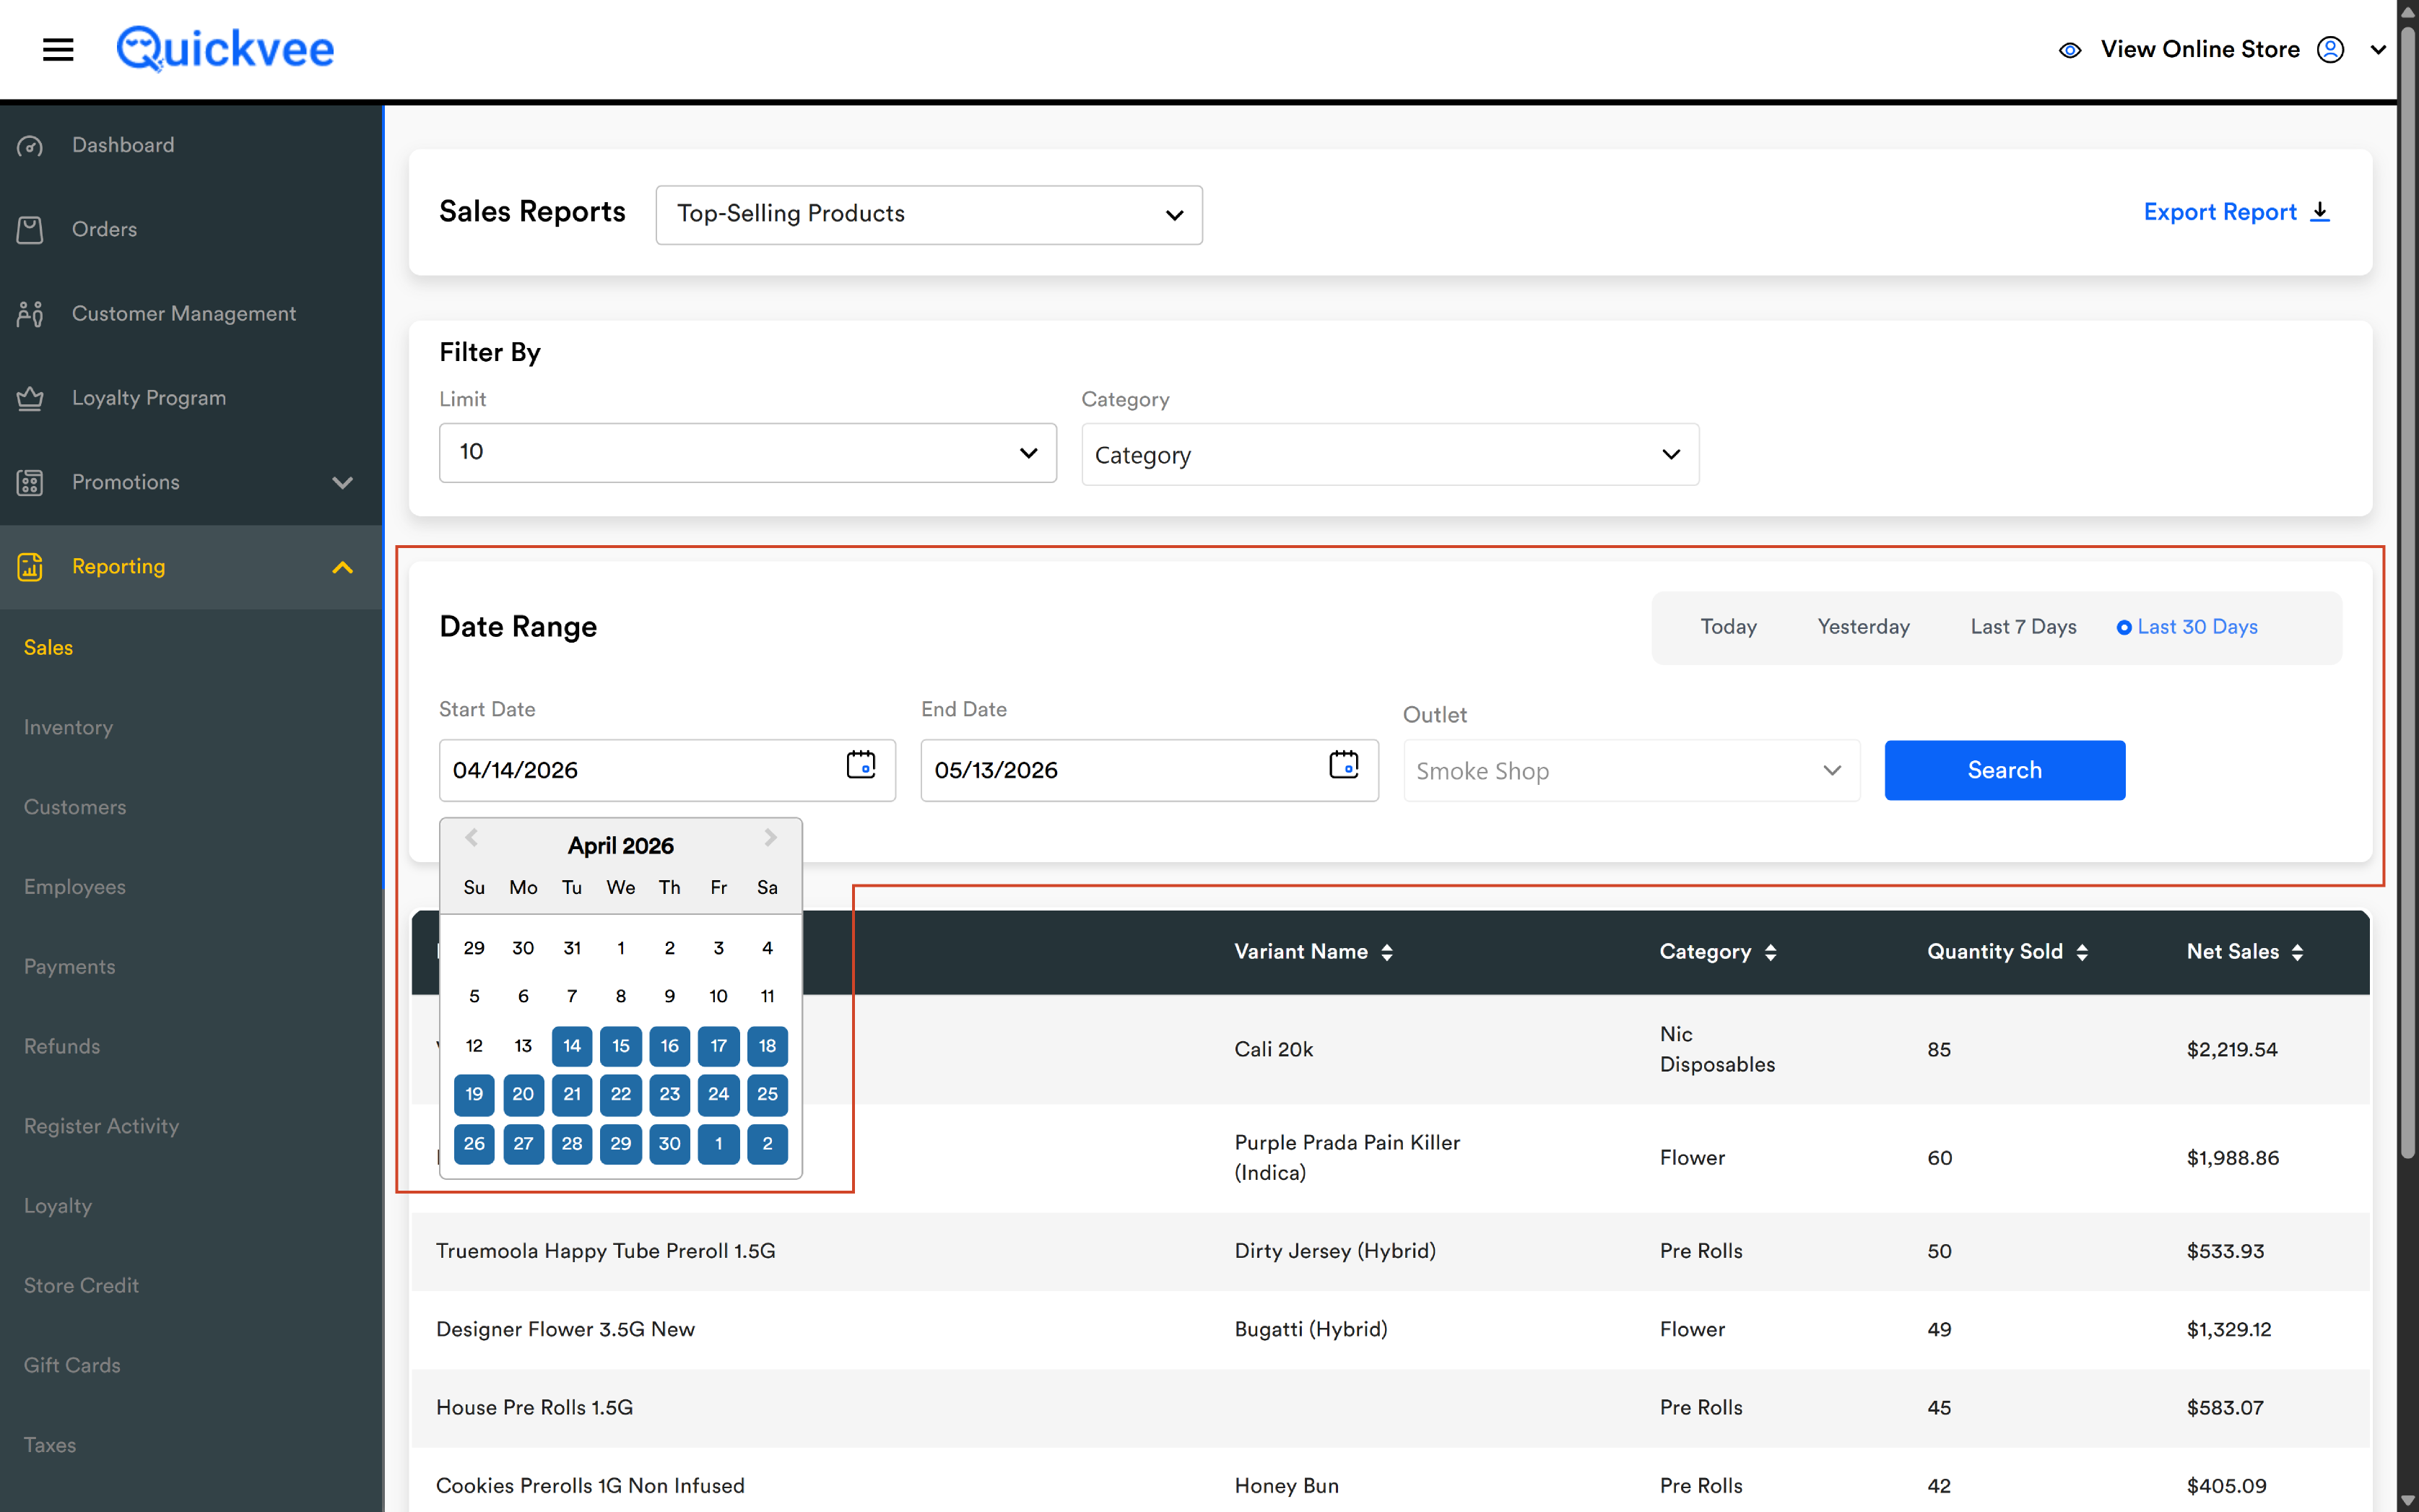Open Register Activity reporting sub-item
The width and height of the screenshot is (2419, 1512).
[101, 1126]
